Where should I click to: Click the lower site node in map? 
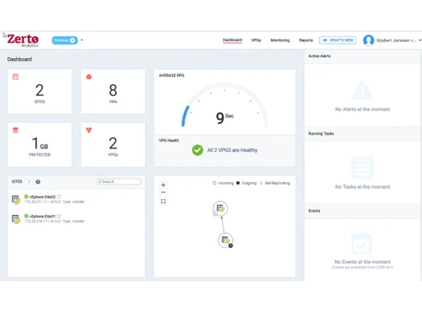point(225,240)
